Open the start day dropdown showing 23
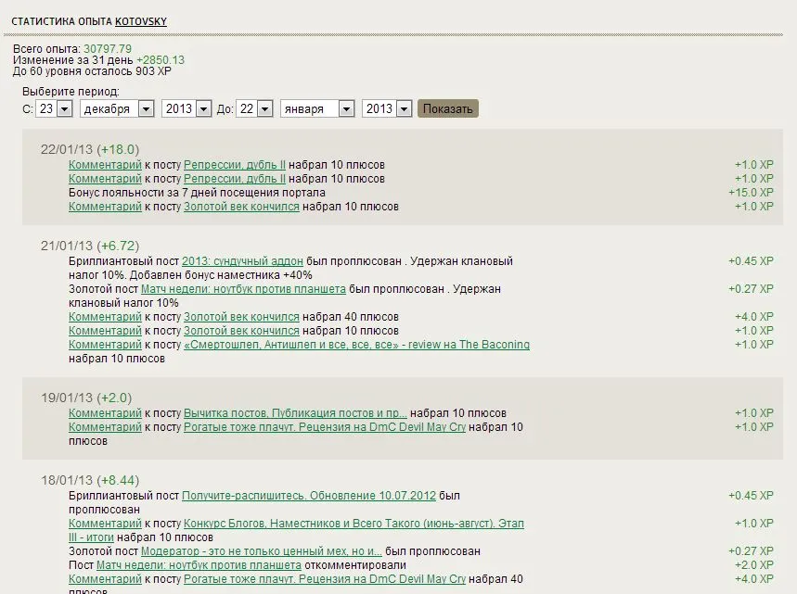Viewport: 797px width, 594px height. point(54,109)
